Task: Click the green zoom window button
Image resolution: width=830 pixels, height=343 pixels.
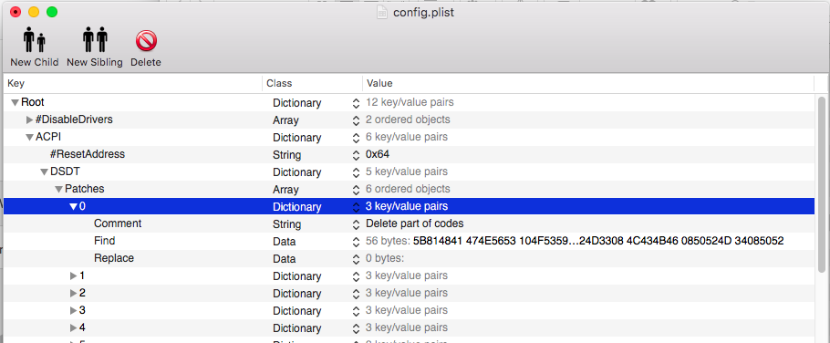Action: click(x=52, y=12)
